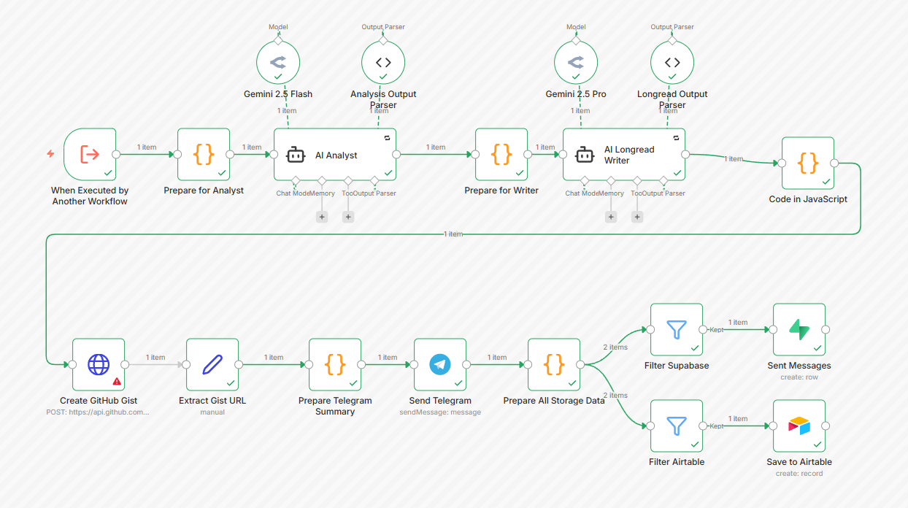Open the Gemini 2.5 Flash model node
The height and width of the screenshot is (508, 908).
[278, 63]
